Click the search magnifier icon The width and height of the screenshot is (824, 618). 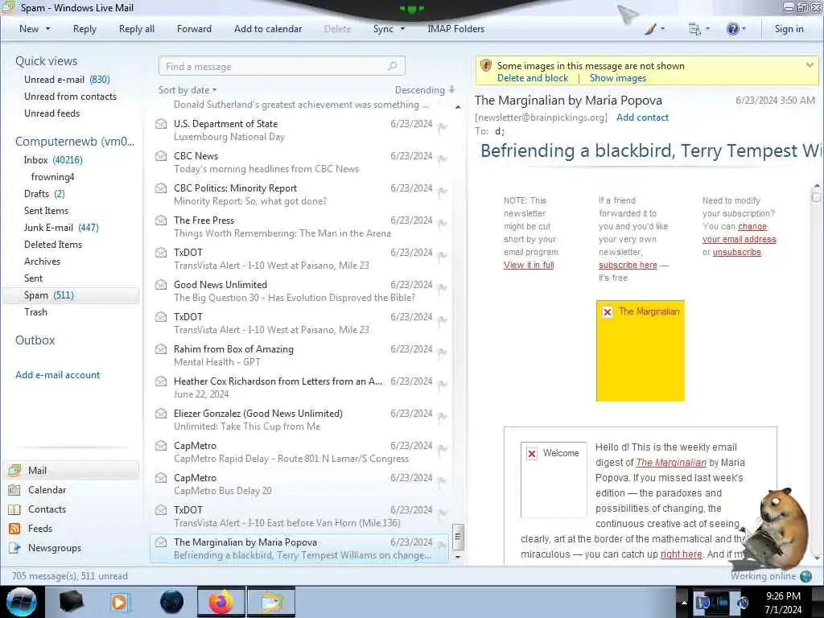tap(392, 66)
